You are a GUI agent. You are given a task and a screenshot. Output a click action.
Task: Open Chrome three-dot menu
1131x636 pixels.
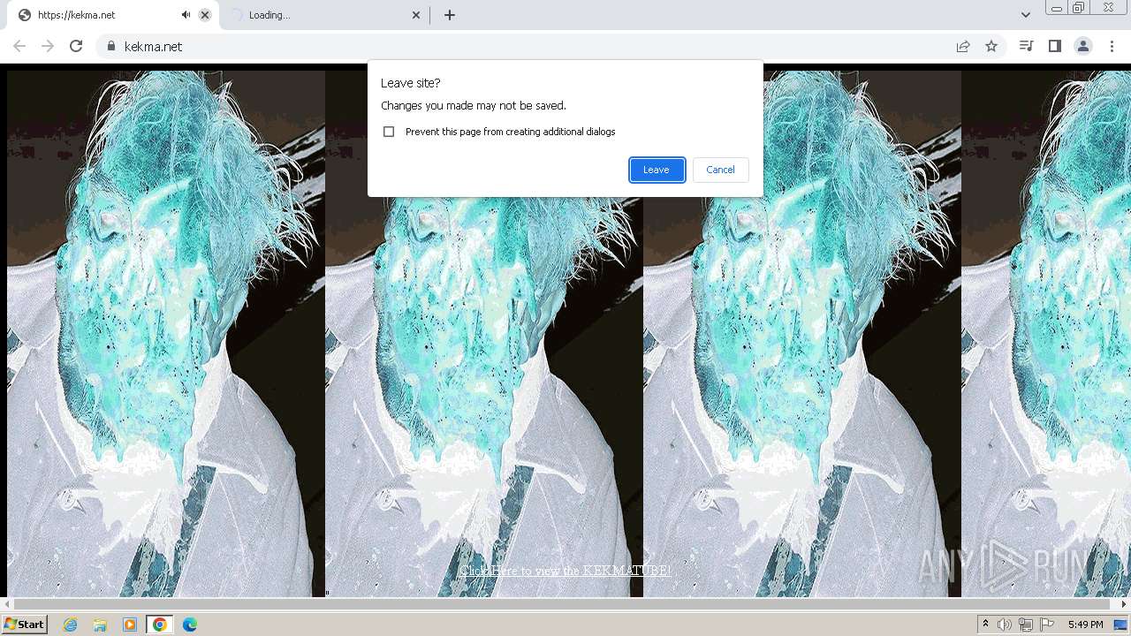click(1112, 46)
